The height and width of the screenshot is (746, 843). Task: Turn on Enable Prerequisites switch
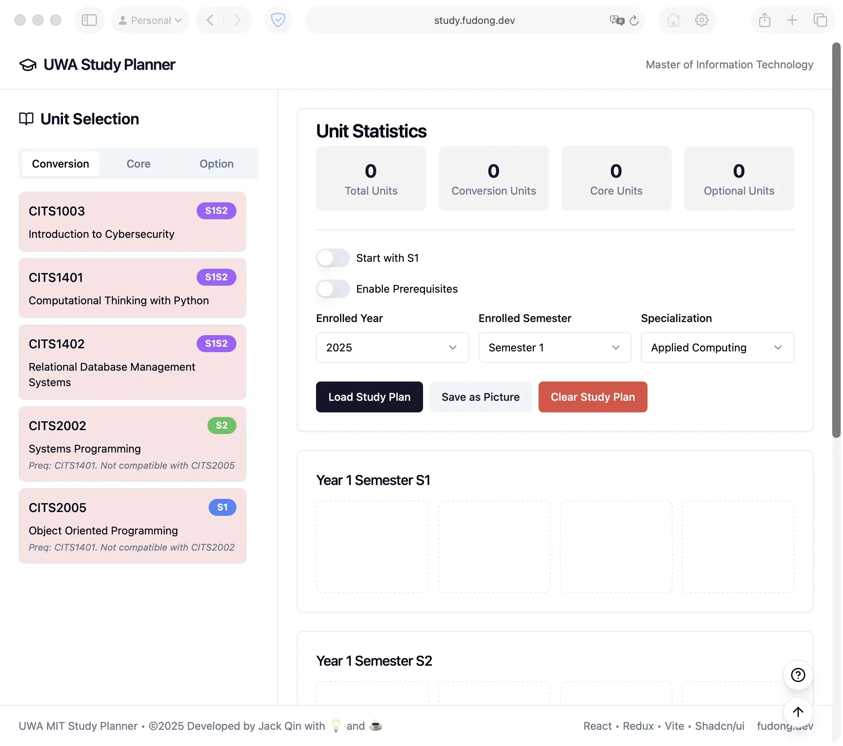click(x=333, y=289)
